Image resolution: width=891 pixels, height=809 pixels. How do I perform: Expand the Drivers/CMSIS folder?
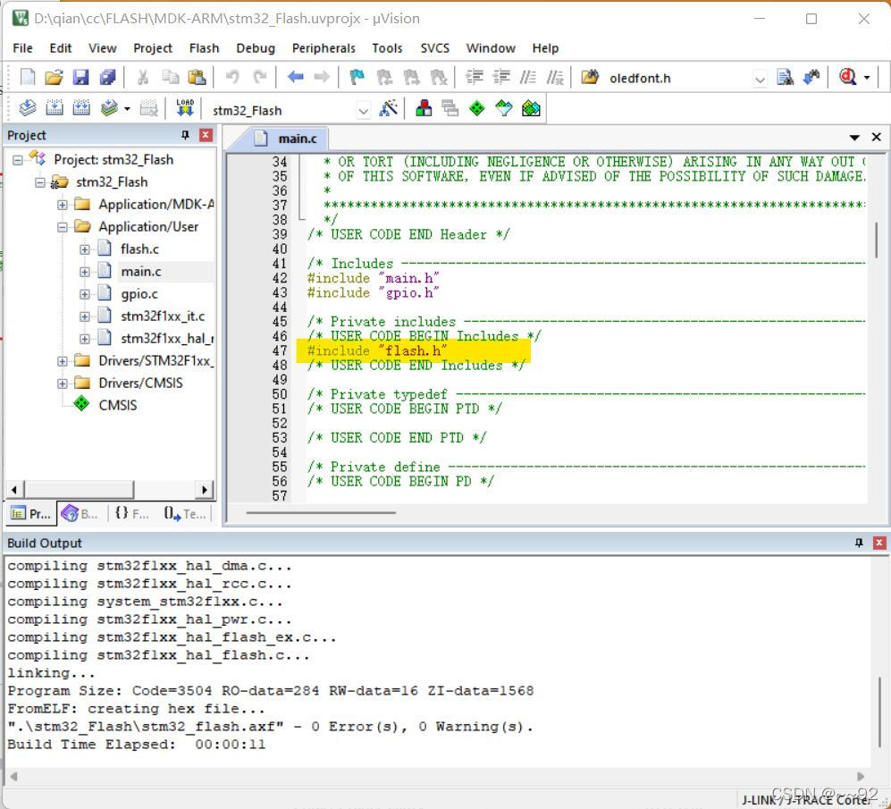click(x=62, y=383)
